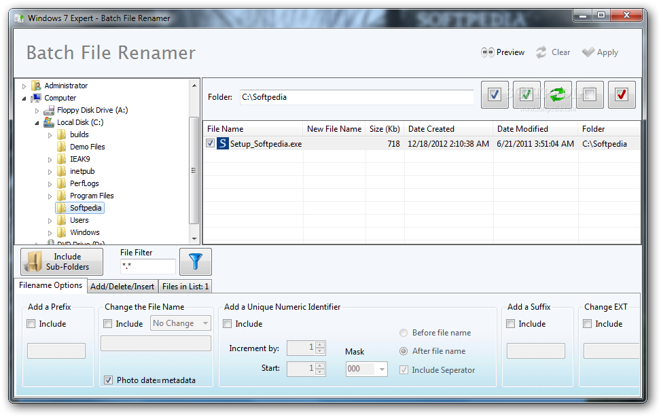Switch to the Add/Delete/Insert tab
The width and height of the screenshot is (661, 417).
click(122, 287)
